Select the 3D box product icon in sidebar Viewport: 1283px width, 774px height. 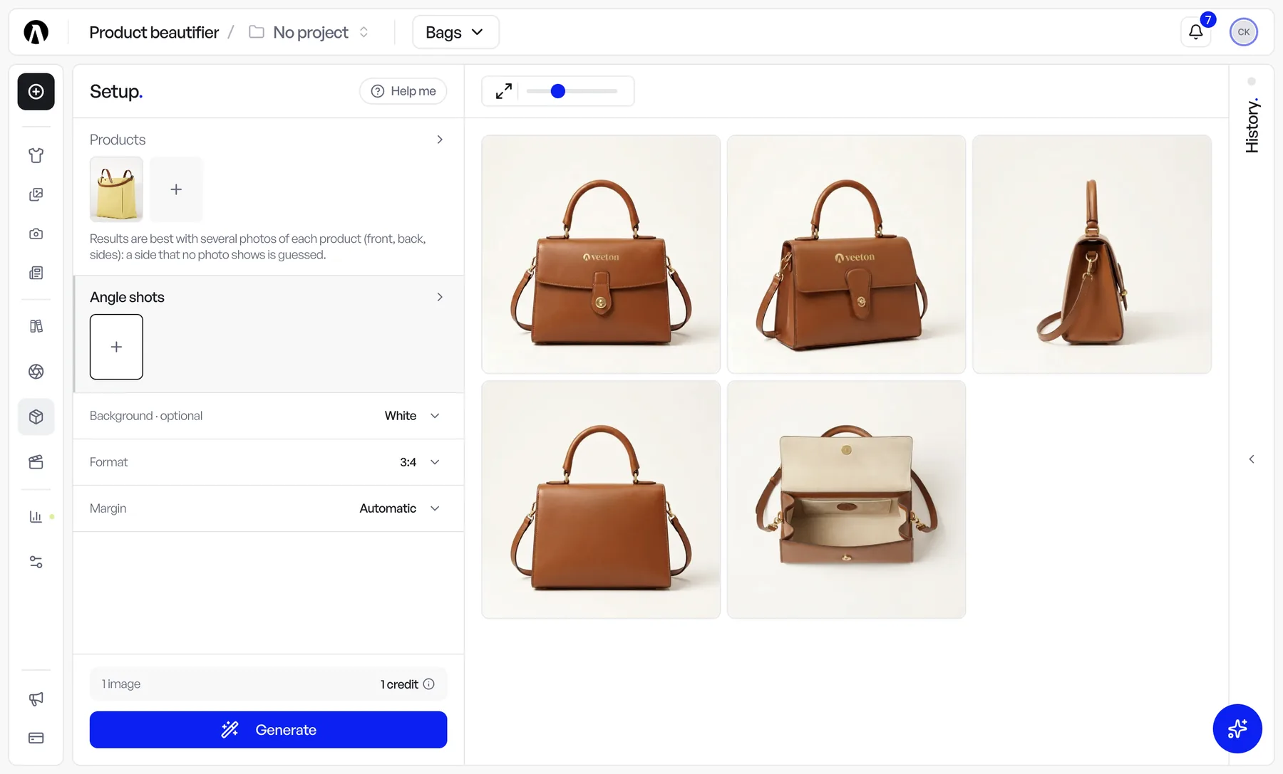click(36, 417)
